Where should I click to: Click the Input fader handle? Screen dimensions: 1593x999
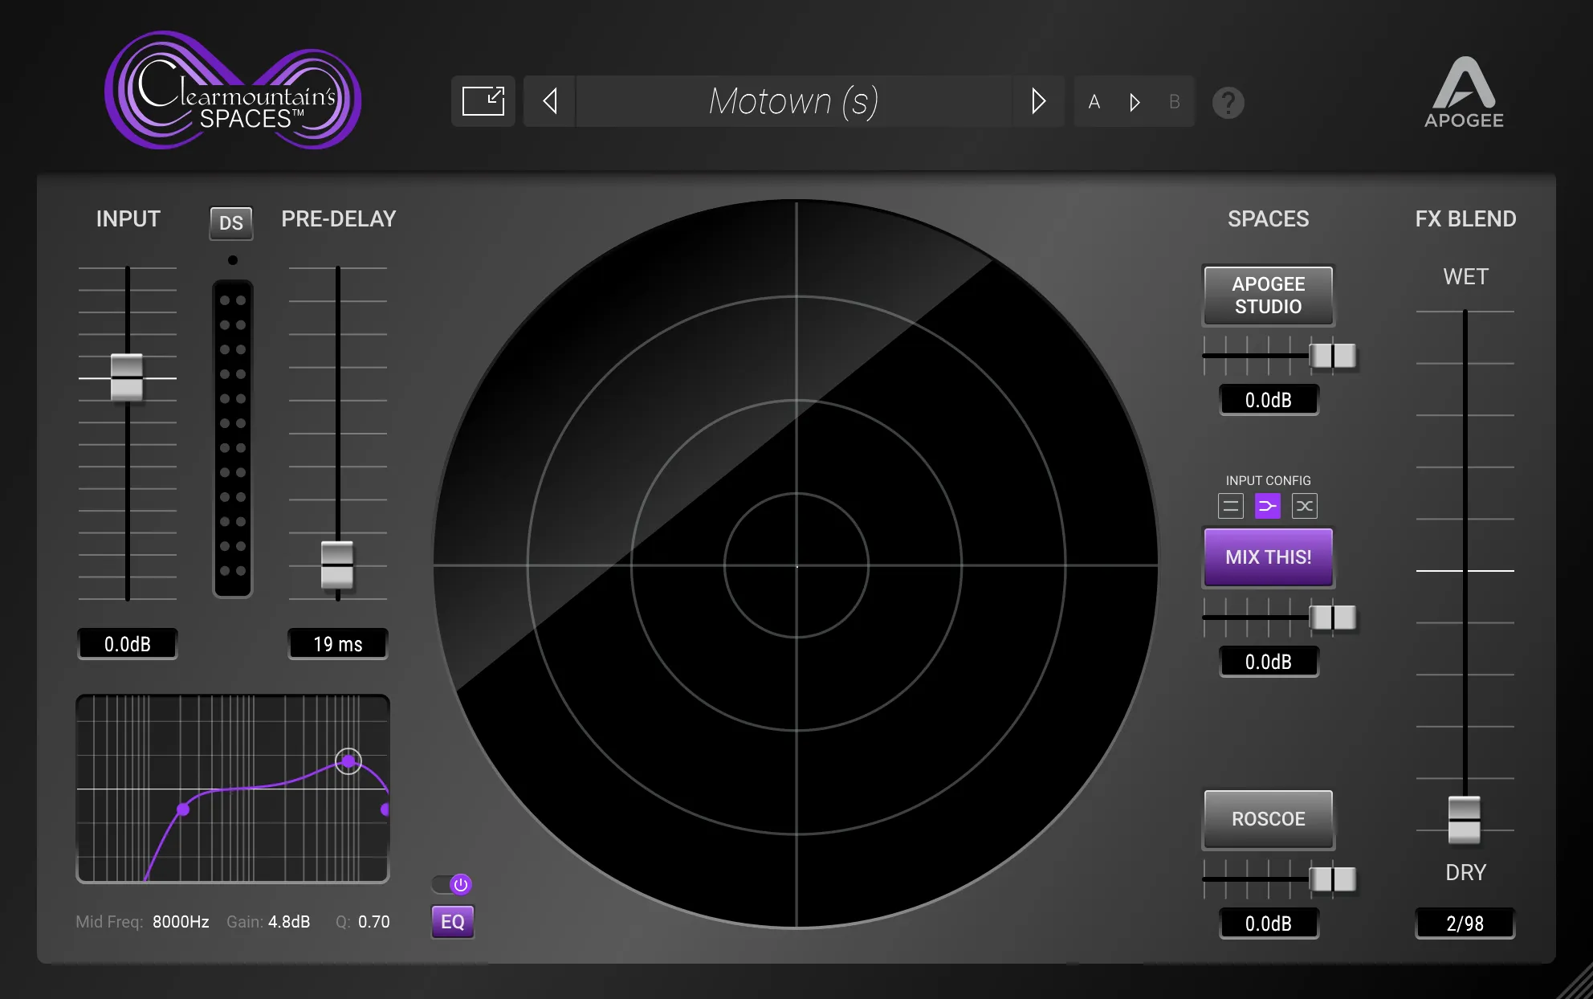pos(127,377)
